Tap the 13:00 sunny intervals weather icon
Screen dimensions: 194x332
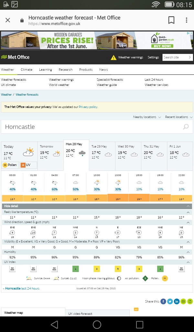[x=118, y=182]
